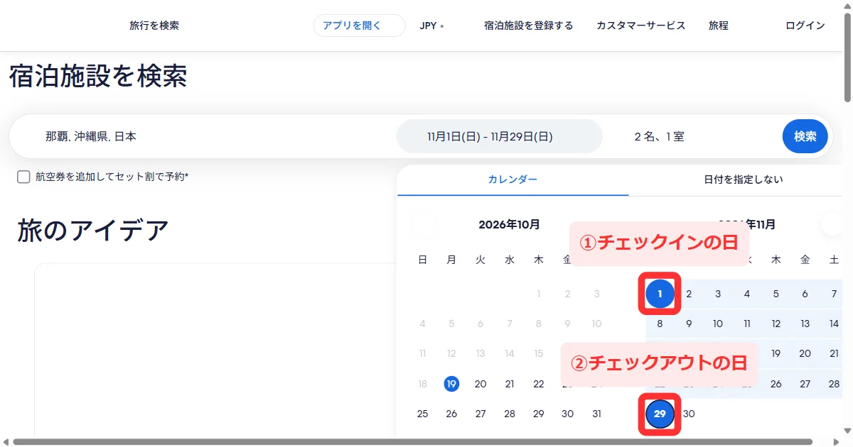This screenshot has width=853, height=447.
Task: Select November 30 in the calendar
Action: (689, 414)
